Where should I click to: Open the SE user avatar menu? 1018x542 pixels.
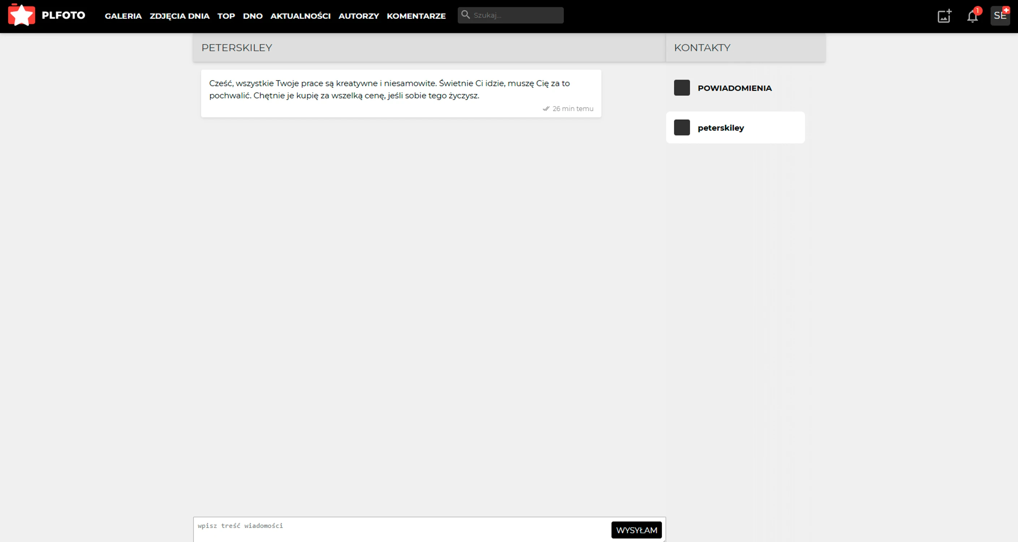(1000, 16)
